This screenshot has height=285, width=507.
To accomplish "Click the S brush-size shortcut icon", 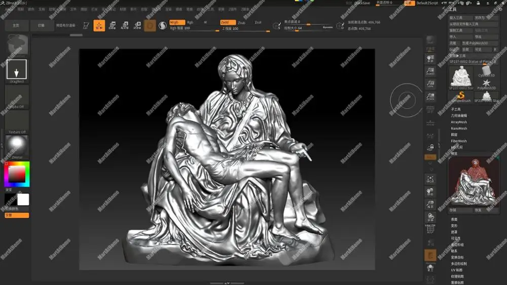I will 277,26.
